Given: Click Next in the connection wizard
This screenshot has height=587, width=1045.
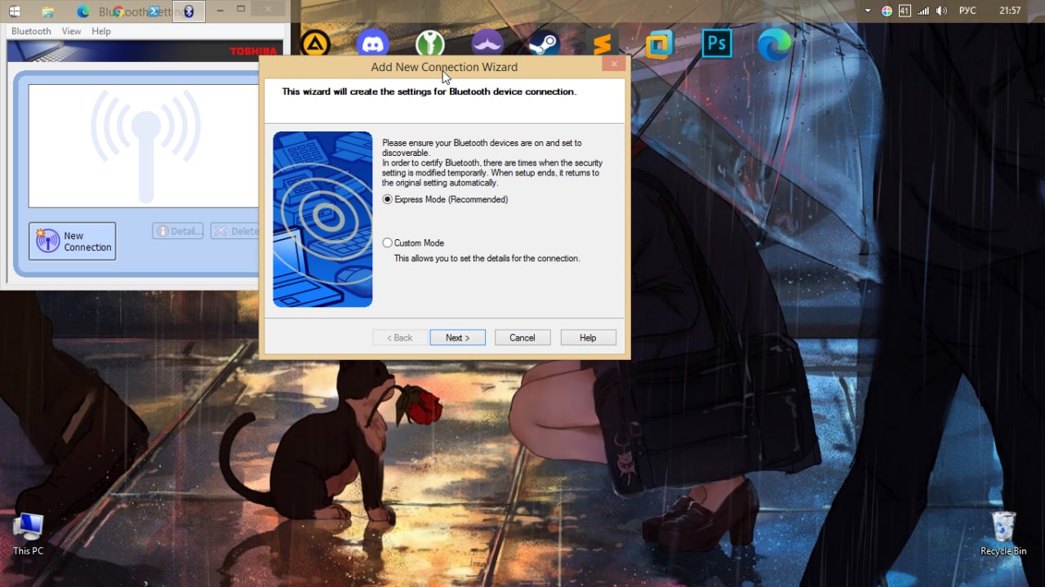Looking at the screenshot, I should (x=457, y=337).
